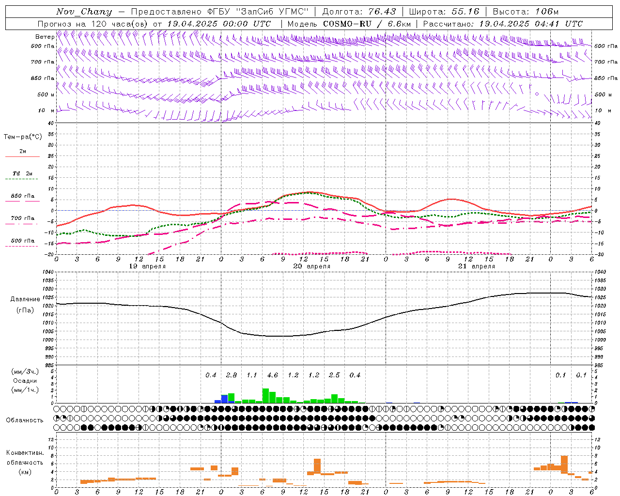
Task: Click the 'Облачность' cloud cover label
Action: coord(25,420)
